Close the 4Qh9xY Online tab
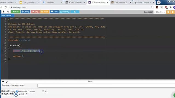Screen dimensions: 175x98 pyautogui.click(x=85, y=2)
